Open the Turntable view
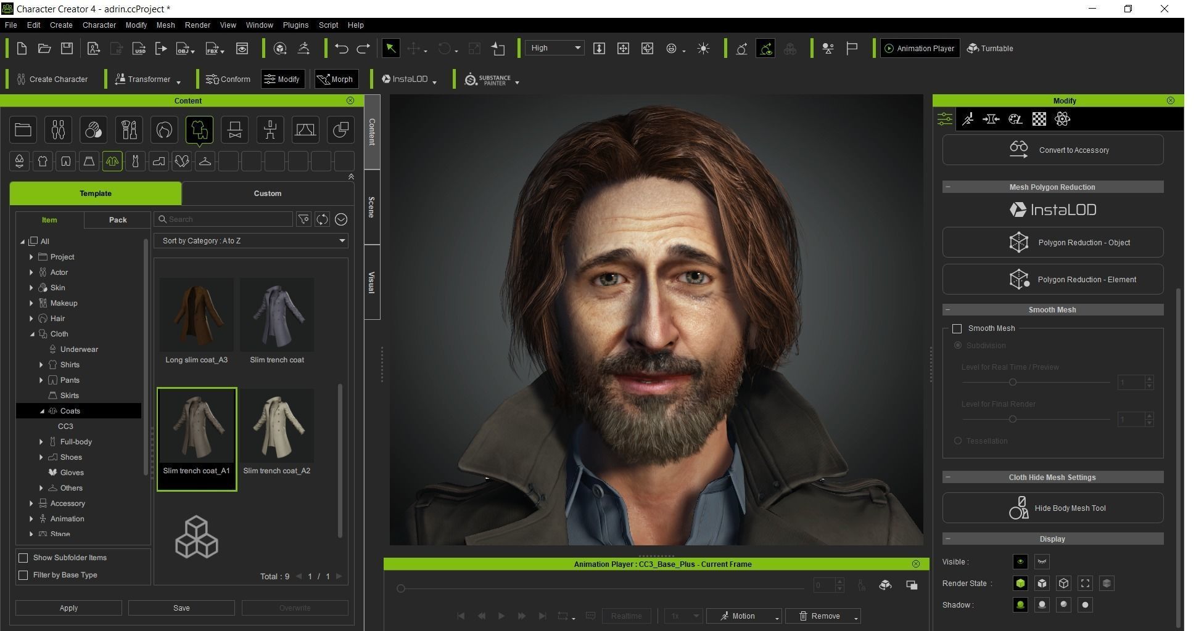This screenshot has width=1204, height=631. (990, 48)
